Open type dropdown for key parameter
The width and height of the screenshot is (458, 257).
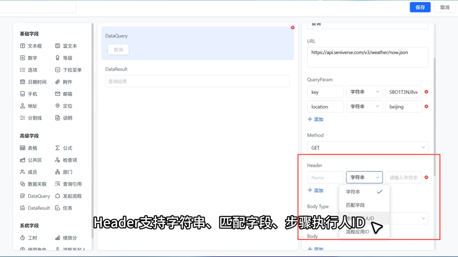364,92
